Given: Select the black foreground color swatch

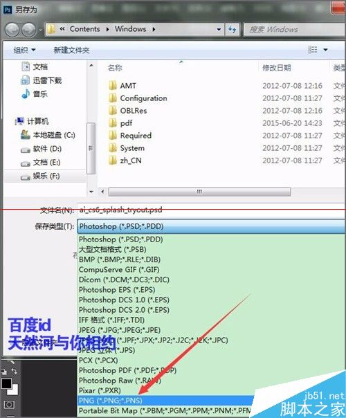Looking at the screenshot, I should click(6, 384).
